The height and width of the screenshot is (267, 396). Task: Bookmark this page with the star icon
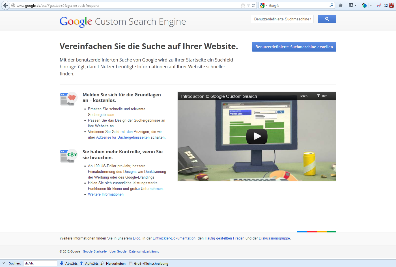[x=243, y=5]
